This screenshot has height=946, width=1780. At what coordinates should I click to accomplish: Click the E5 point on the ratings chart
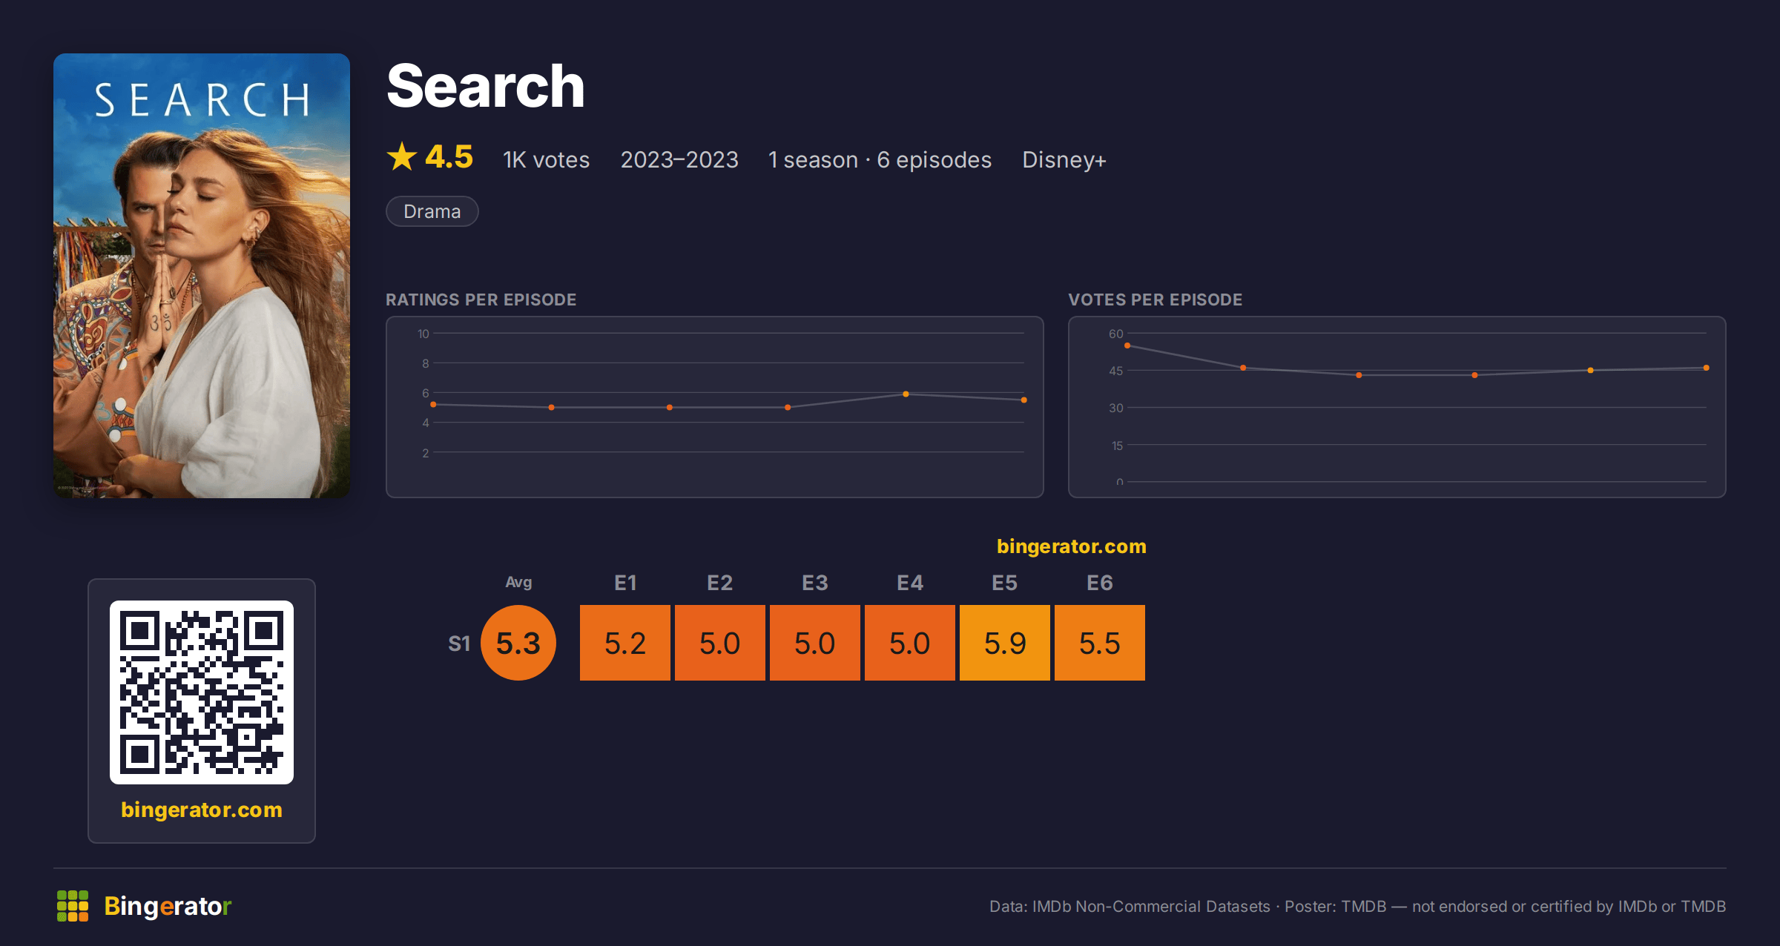point(906,394)
